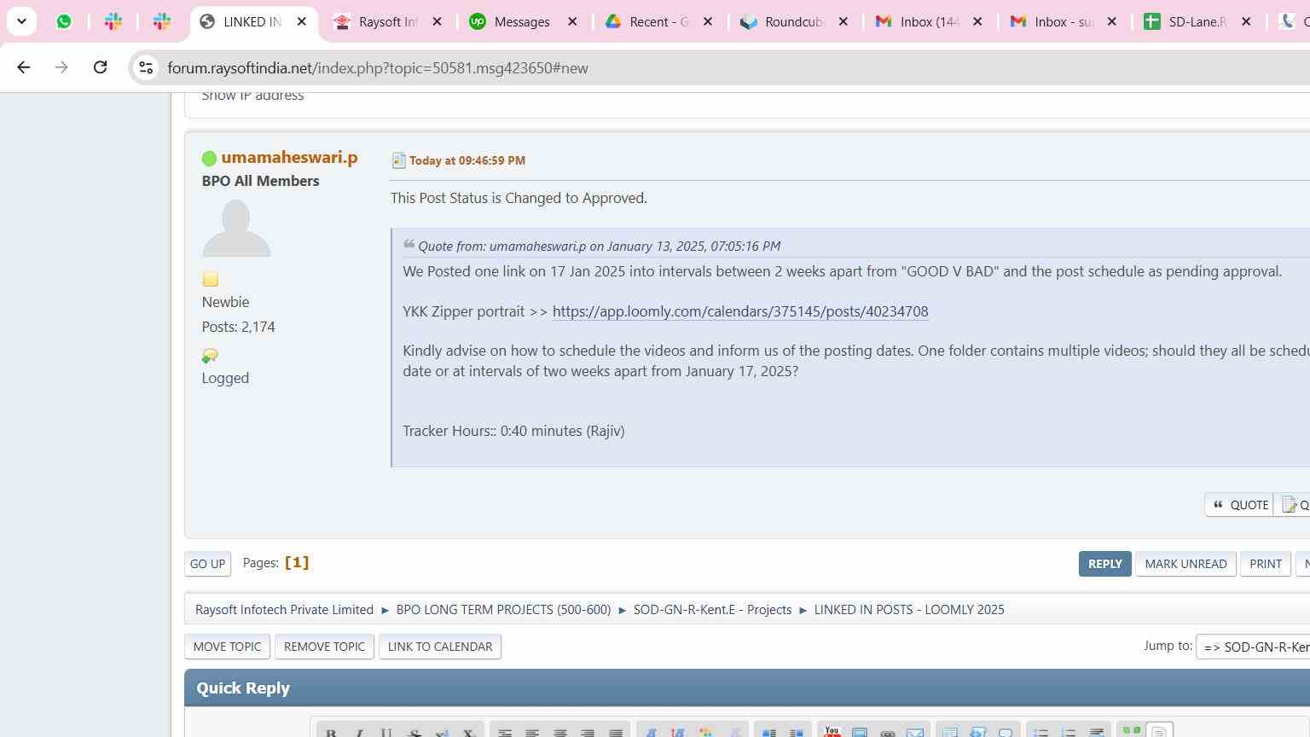This screenshot has width=1310, height=737.
Task: Open umamaheswari.p user profile
Action: (x=289, y=158)
